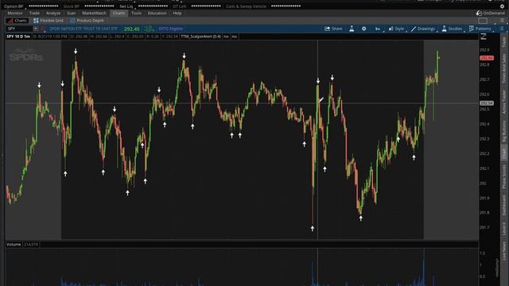This screenshot has height=286, width=509.
Task: Open the Phase Scores sidebar tab
Action: [503, 176]
